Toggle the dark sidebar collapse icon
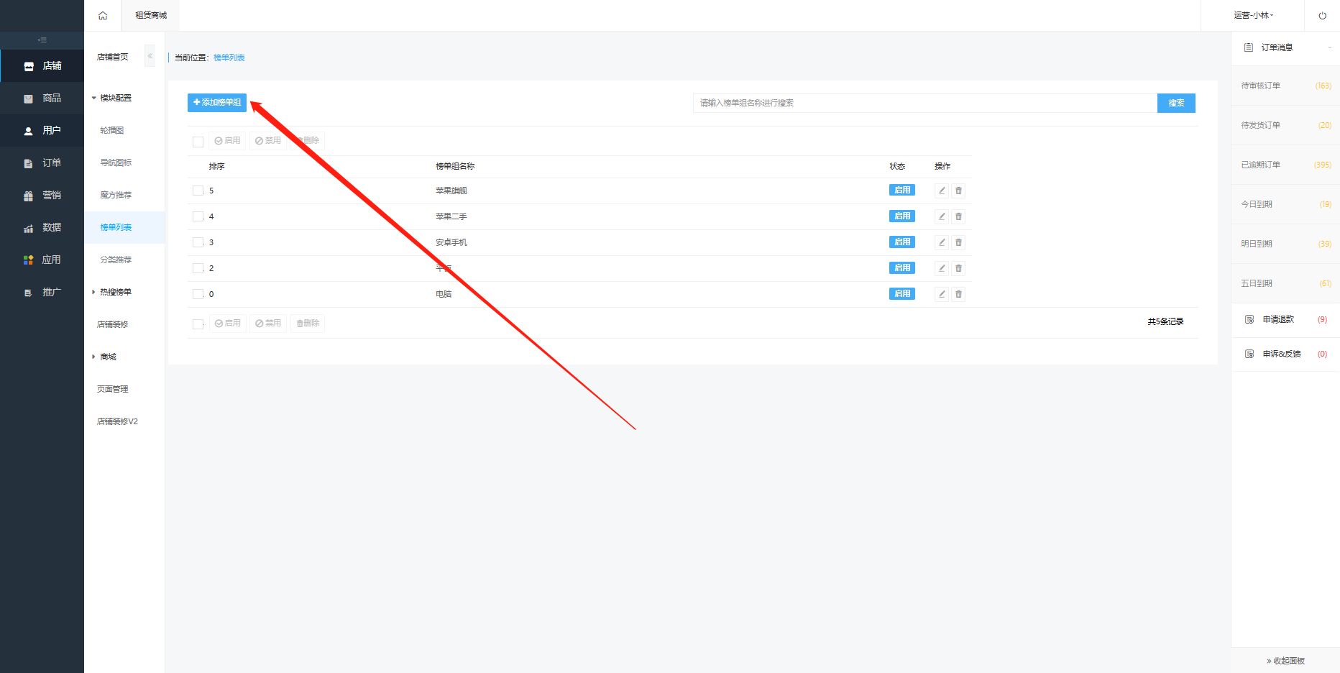Viewport: 1340px width, 673px height. (42, 40)
